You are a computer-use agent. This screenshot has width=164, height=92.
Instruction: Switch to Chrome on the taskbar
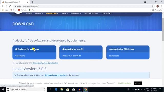click(x=85, y=90)
